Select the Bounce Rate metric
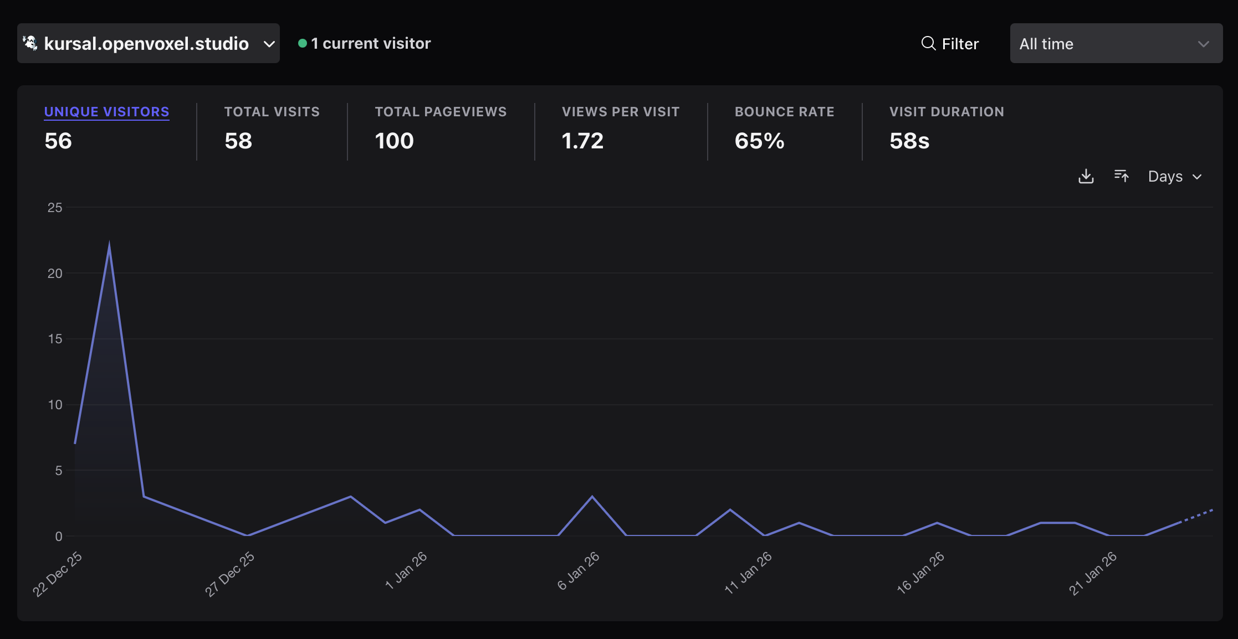 pos(784,112)
